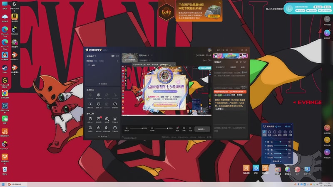Open the music-note screen icon in interaction panel

(x=115, y=105)
